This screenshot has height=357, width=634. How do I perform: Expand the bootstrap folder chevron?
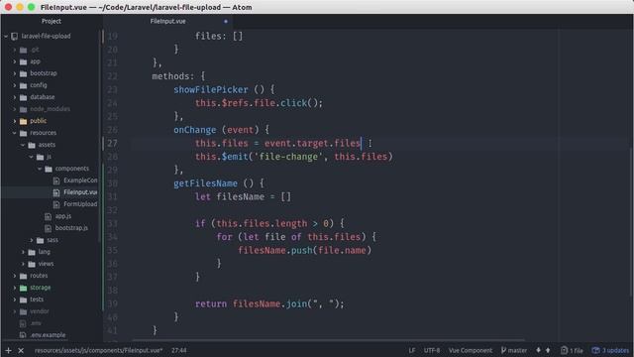(x=15, y=73)
